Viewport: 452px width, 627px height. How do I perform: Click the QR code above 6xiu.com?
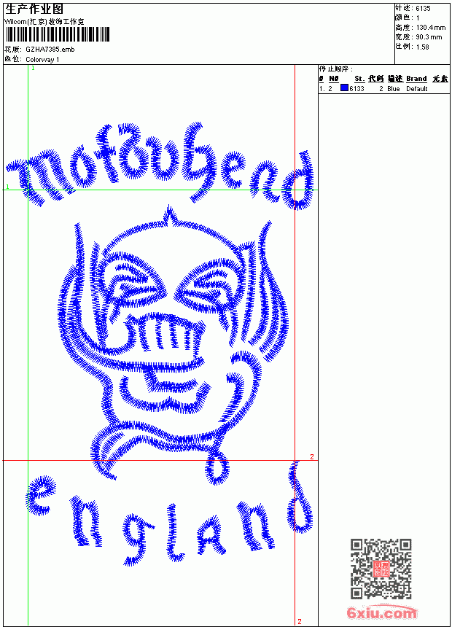point(381,568)
